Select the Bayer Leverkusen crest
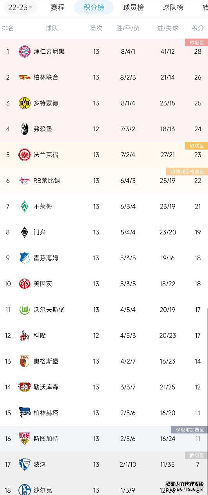This screenshot has width=208, height=495. click(25, 387)
